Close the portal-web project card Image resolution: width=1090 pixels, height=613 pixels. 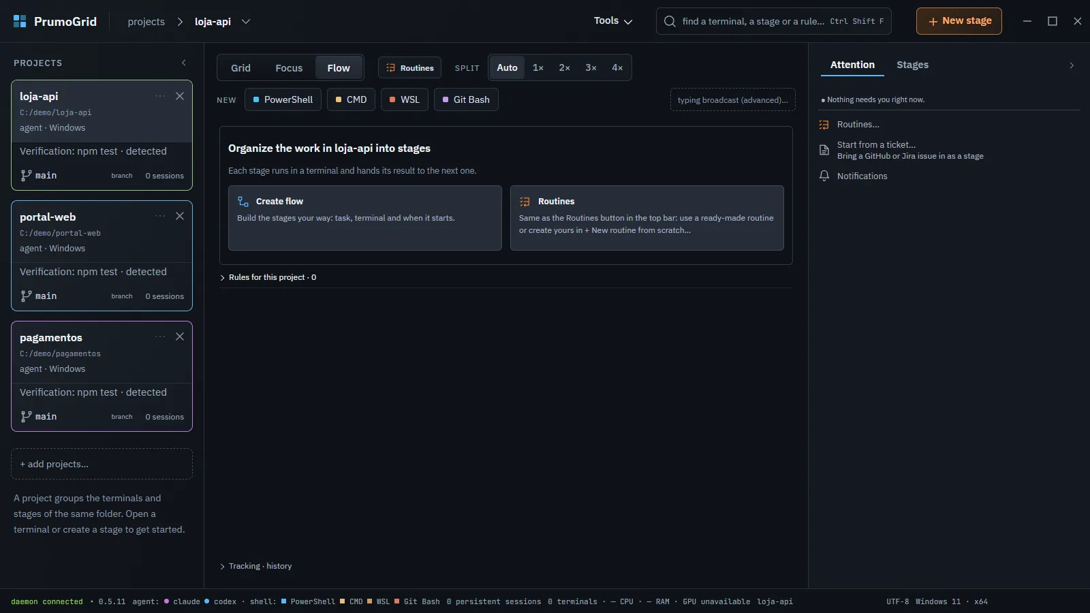click(180, 216)
